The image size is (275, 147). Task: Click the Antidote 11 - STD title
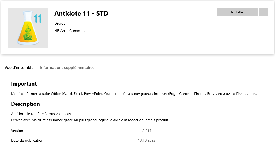coord(81,13)
